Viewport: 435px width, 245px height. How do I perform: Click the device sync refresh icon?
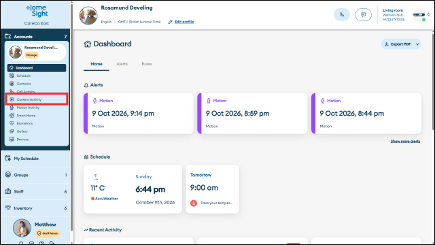point(429,14)
